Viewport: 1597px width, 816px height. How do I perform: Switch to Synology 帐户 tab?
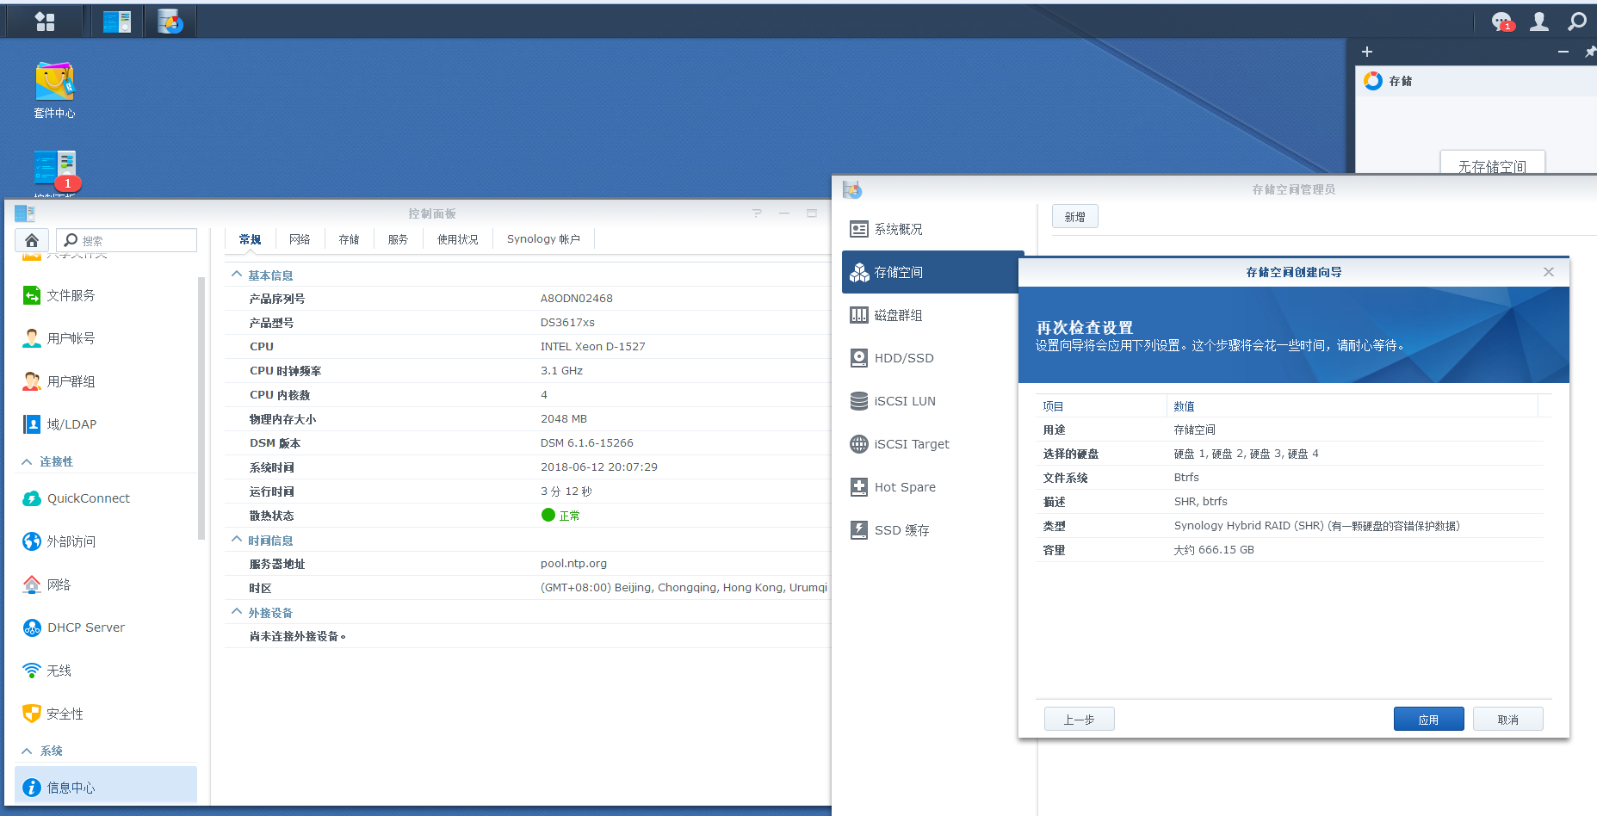click(543, 239)
